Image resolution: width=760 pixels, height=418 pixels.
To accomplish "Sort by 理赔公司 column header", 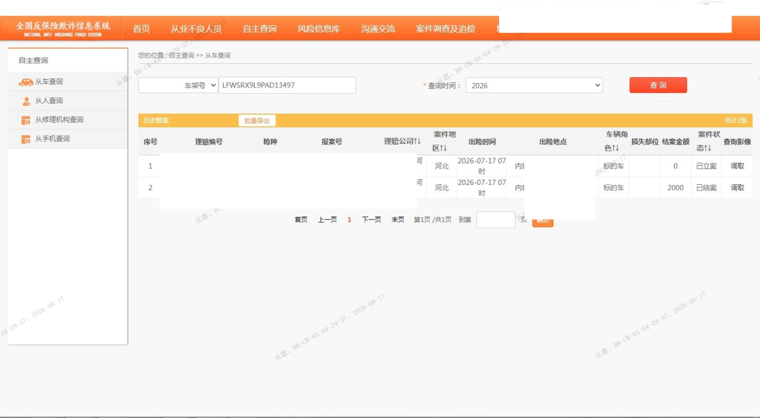I will pos(402,141).
